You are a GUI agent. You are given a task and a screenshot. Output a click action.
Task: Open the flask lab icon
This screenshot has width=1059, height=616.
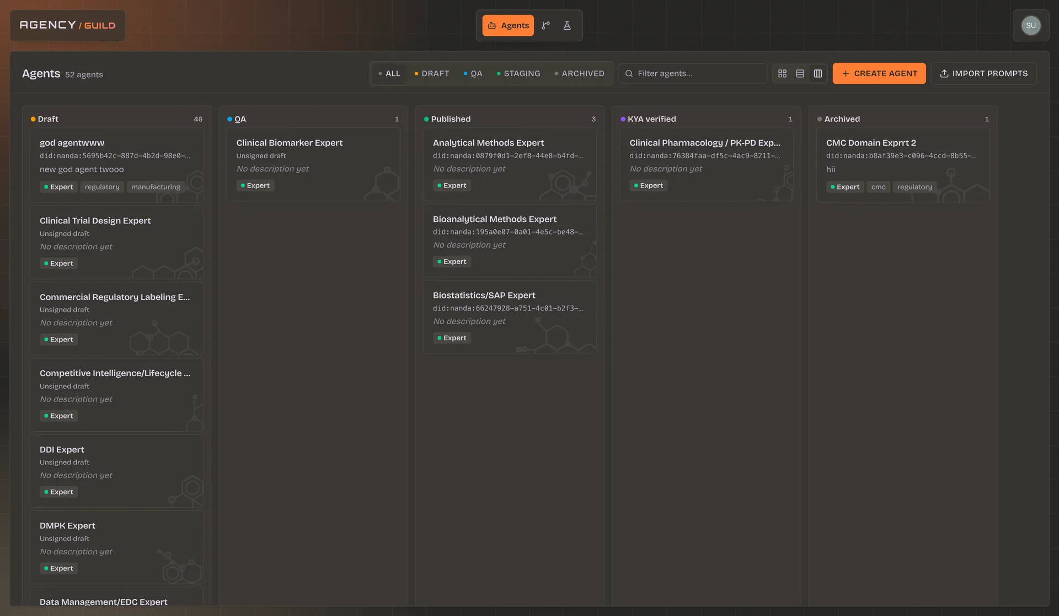pyautogui.click(x=566, y=25)
